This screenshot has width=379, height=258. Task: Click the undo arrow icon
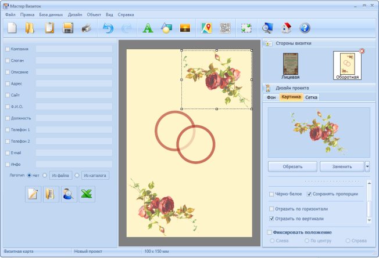[108, 27]
